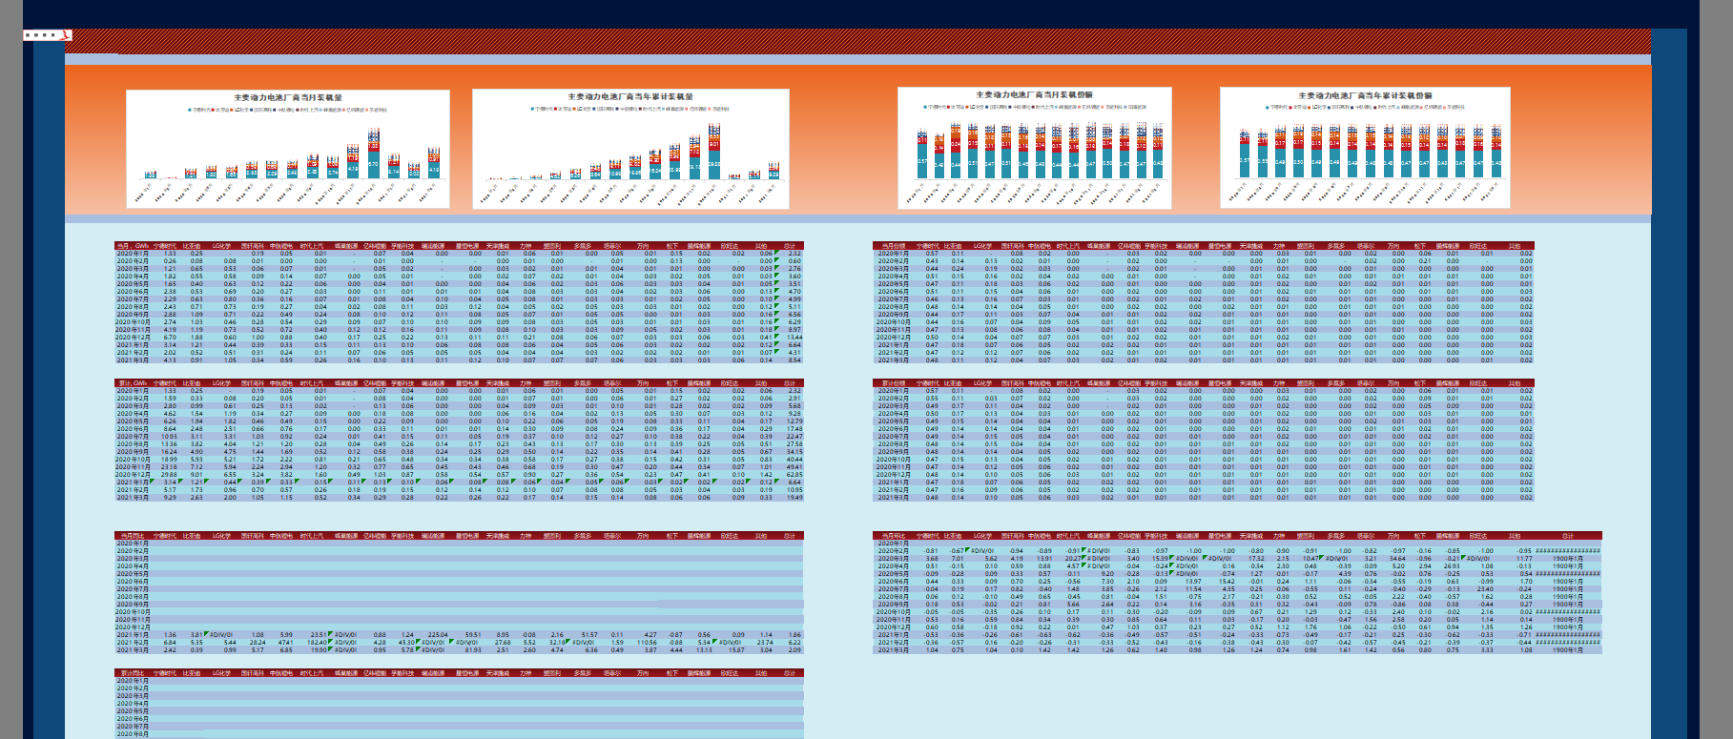Select 2021年3月 row label in '累计, GWh' table

[133, 498]
